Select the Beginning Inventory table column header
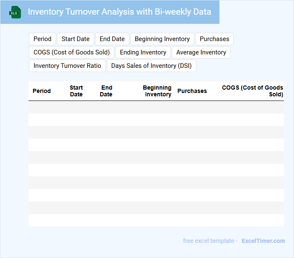 pos(157,91)
